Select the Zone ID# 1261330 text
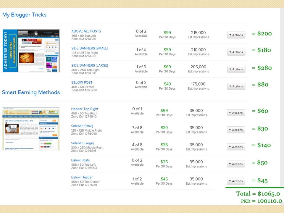 tap(84, 39)
